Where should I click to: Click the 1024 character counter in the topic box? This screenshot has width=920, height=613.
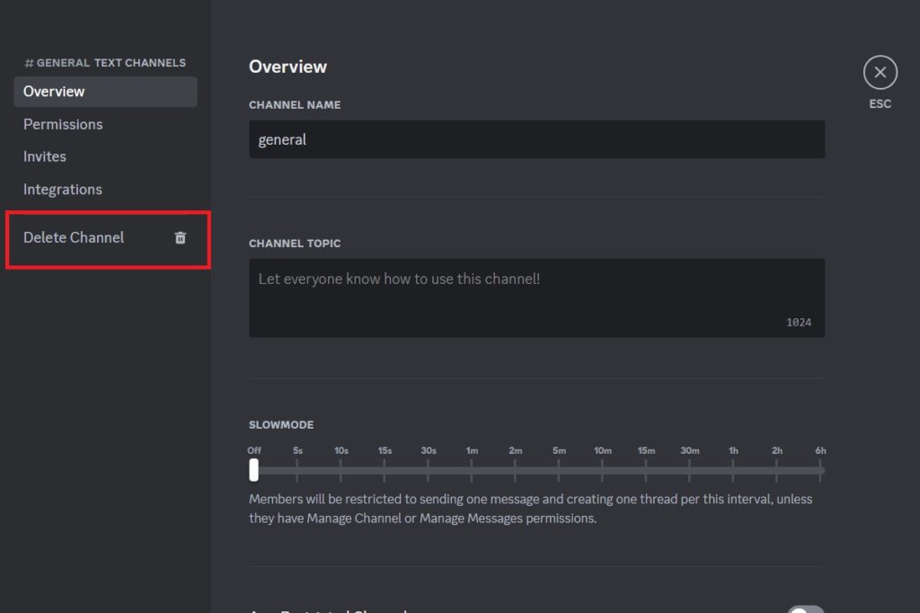point(801,321)
